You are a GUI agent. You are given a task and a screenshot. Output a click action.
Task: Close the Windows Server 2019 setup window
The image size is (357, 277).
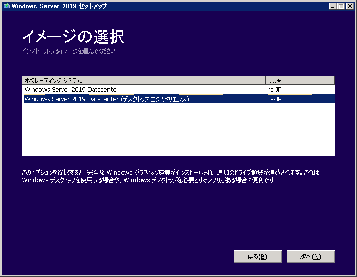point(350,6)
